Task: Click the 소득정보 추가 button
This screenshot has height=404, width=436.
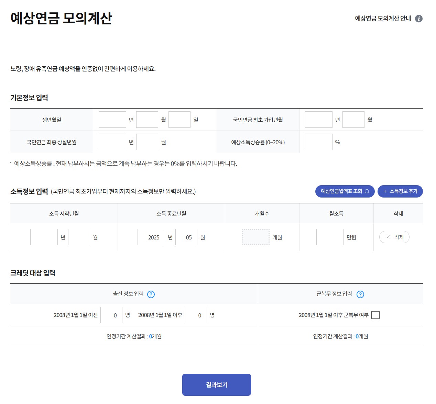Action: (400, 191)
